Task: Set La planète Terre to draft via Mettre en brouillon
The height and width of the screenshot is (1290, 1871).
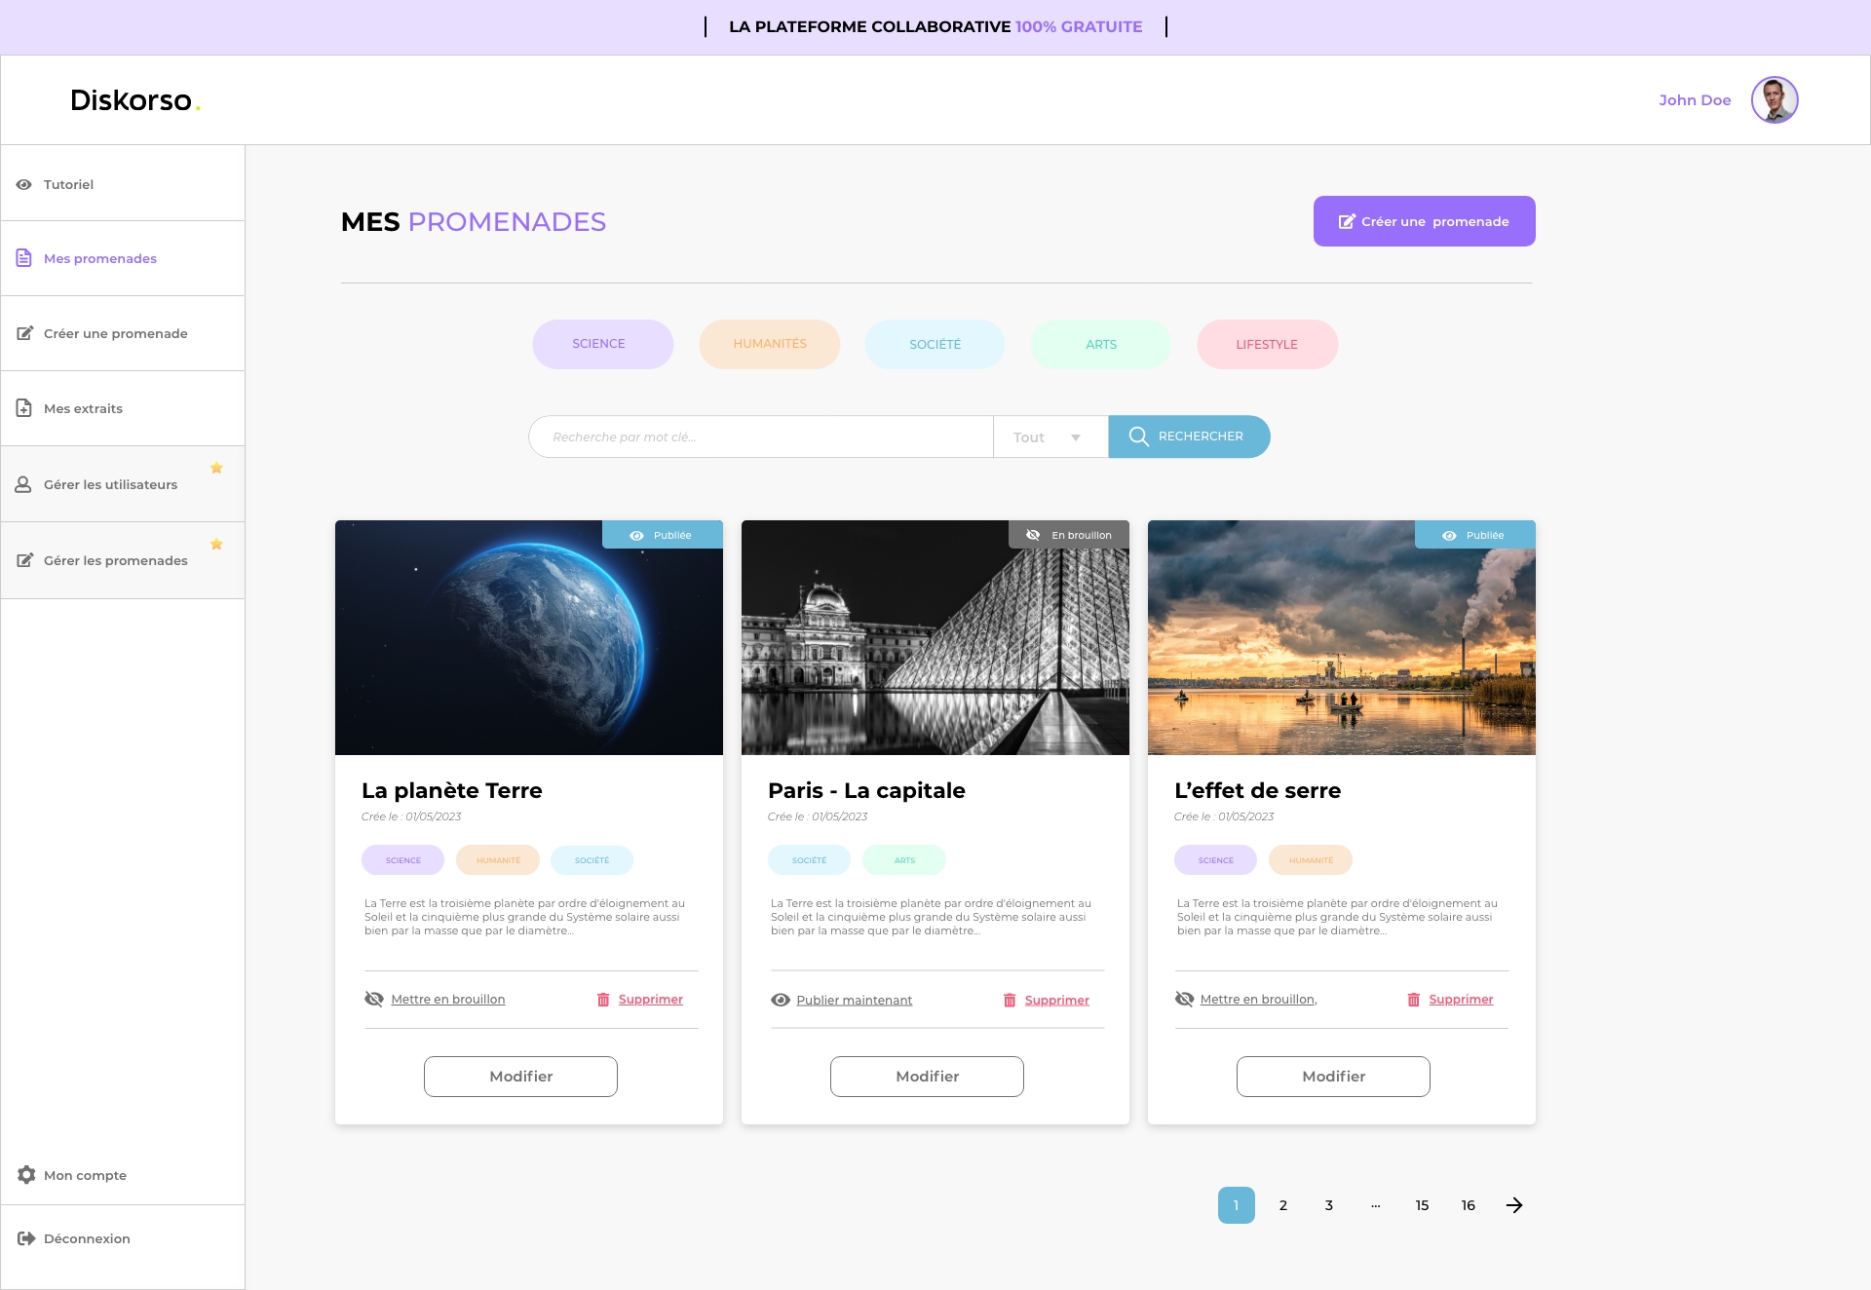Action: click(436, 1000)
